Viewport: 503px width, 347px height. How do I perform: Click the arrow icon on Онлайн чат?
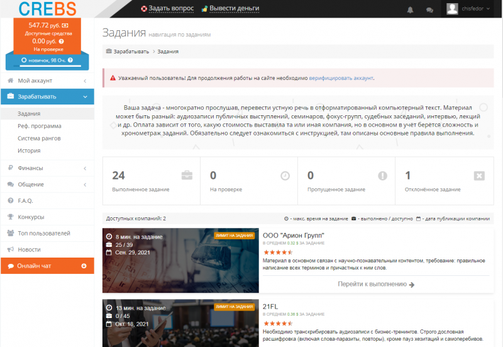click(84, 266)
